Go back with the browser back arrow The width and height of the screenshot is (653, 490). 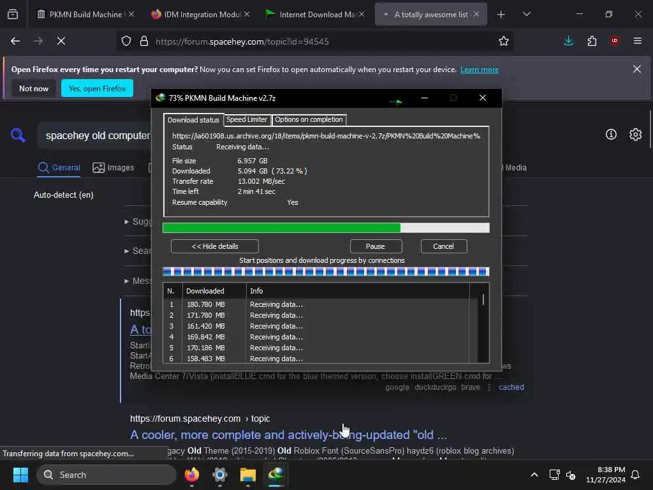pyautogui.click(x=15, y=41)
